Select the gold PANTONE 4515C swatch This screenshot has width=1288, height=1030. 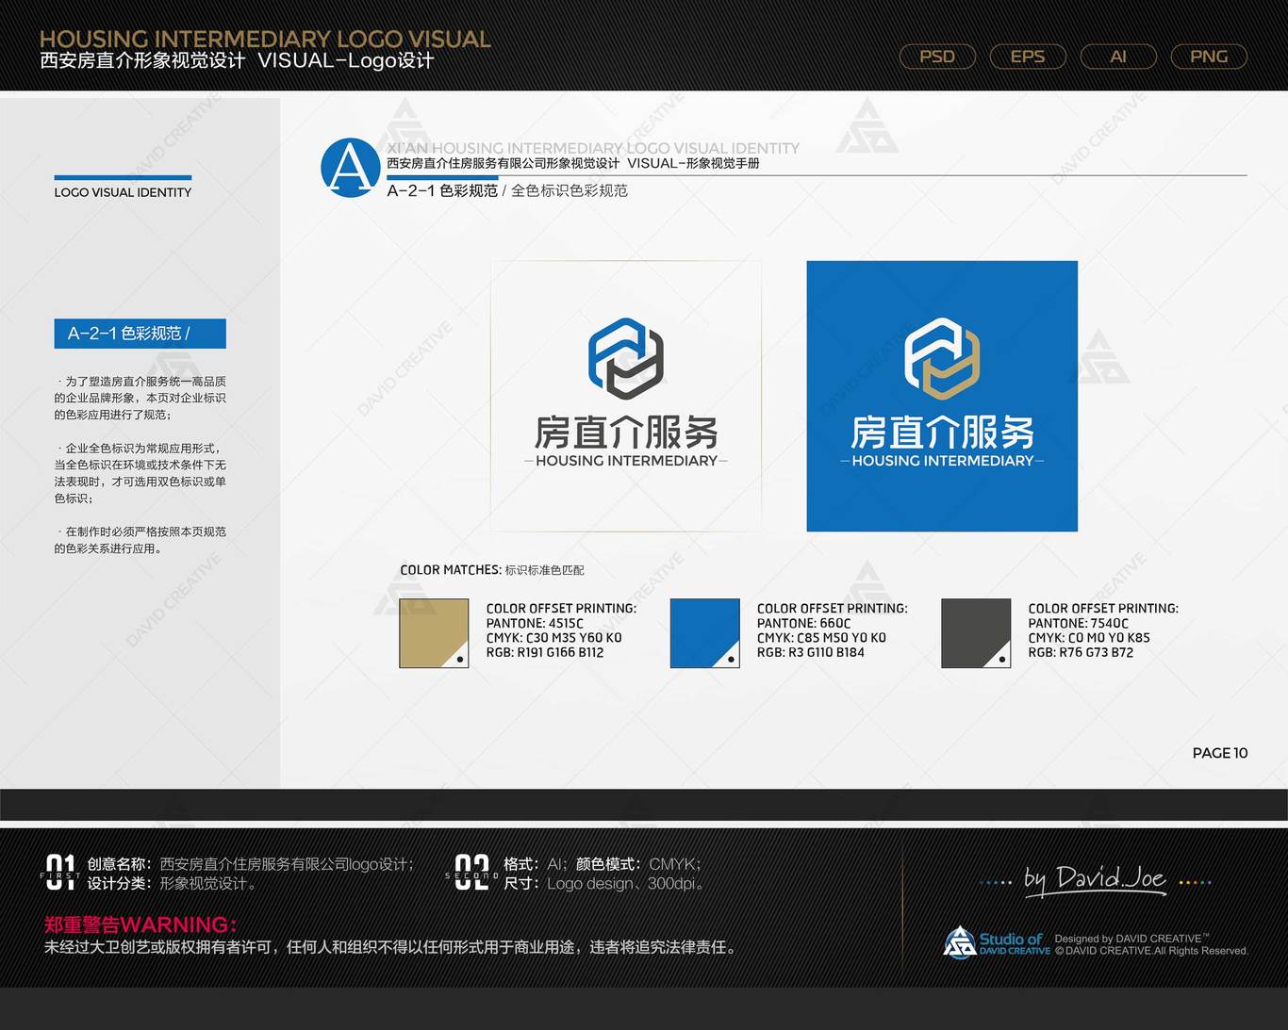(x=434, y=633)
